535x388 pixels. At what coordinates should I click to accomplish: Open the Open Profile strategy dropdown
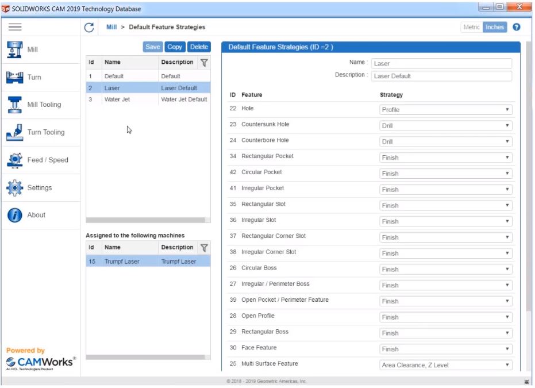(447, 318)
